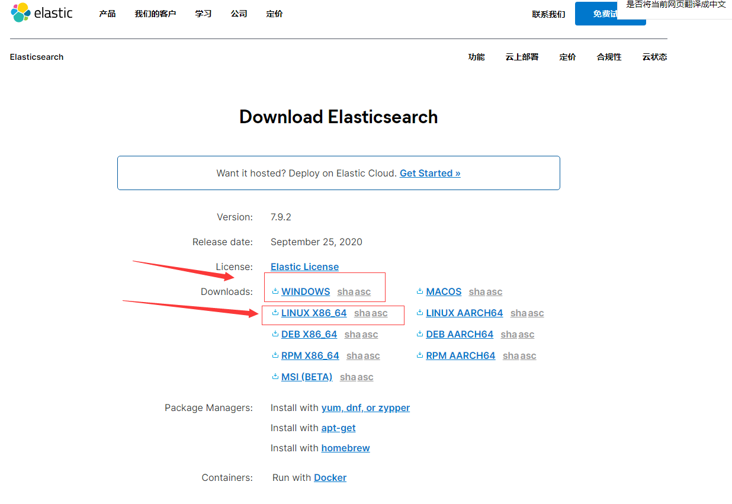Click sha link for RPM X86_64
The height and width of the screenshot is (504, 732).
[355, 355]
